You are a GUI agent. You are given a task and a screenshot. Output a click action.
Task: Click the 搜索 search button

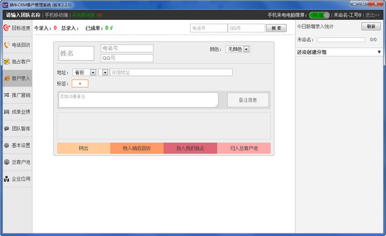276,28
